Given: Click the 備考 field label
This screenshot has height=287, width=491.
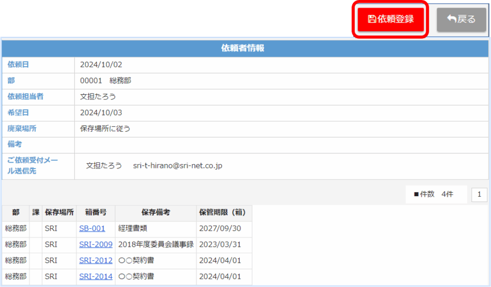Looking at the screenshot, I should pos(15,144).
